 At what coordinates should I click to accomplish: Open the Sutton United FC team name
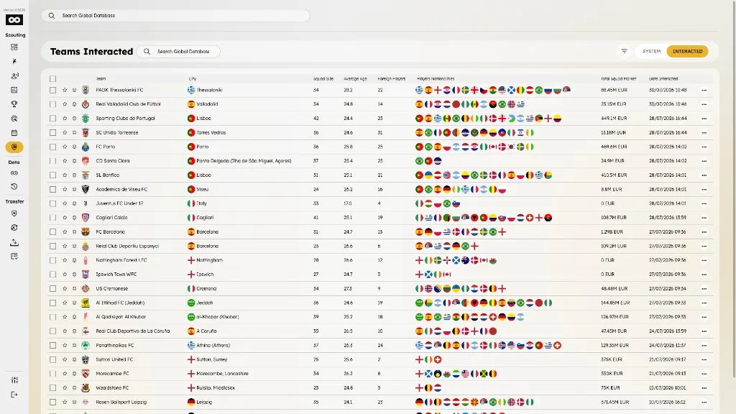(114, 359)
